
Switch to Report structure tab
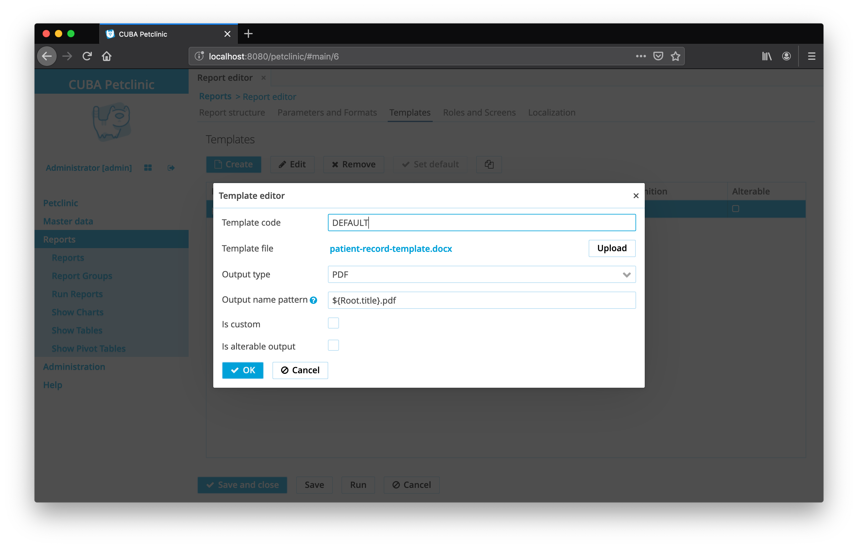coord(232,112)
